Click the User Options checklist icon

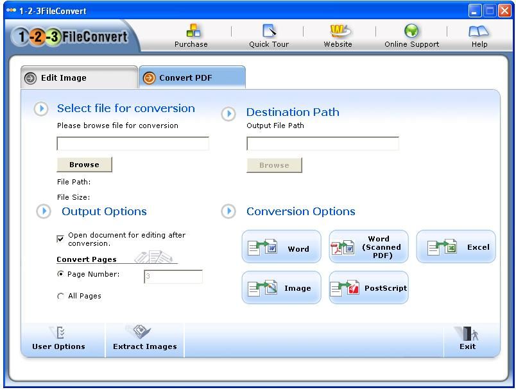click(x=58, y=332)
